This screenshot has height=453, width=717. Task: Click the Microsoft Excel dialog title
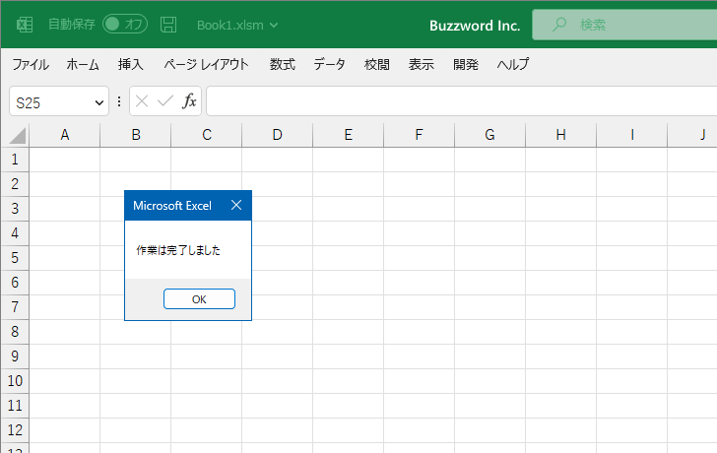172,206
